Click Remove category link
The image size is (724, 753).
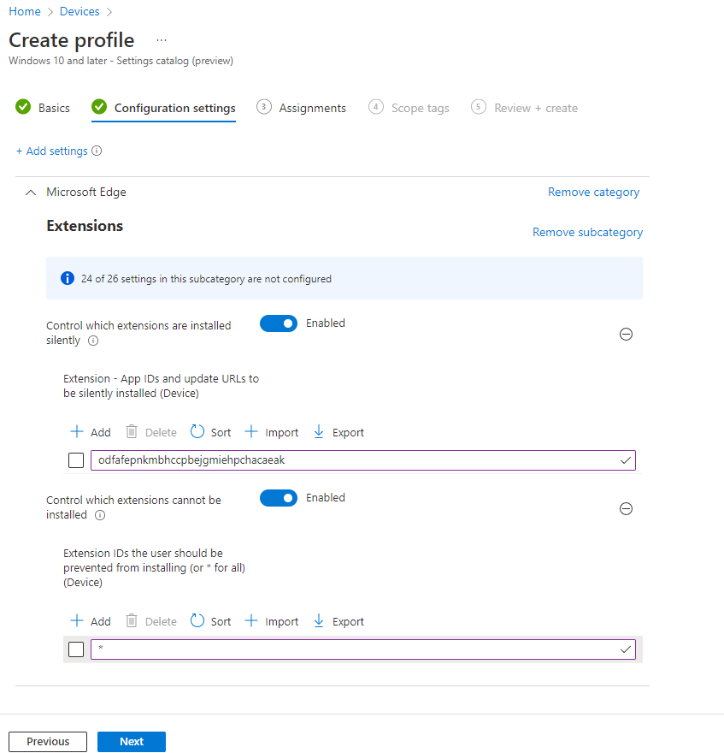point(593,192)
